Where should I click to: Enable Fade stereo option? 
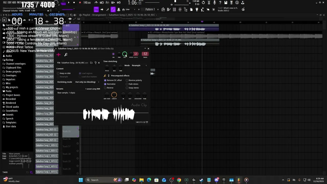point(132,84)
